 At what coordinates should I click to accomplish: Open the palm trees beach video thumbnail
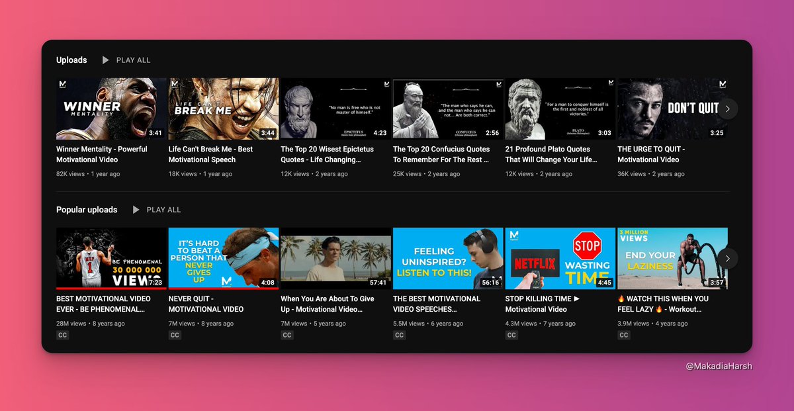335,258
